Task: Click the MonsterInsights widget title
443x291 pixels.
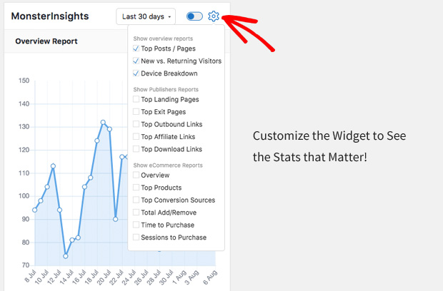Action: point(50,16)
